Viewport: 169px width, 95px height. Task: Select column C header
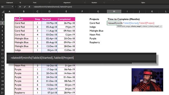pyautogui.click(x=37, y=11)
